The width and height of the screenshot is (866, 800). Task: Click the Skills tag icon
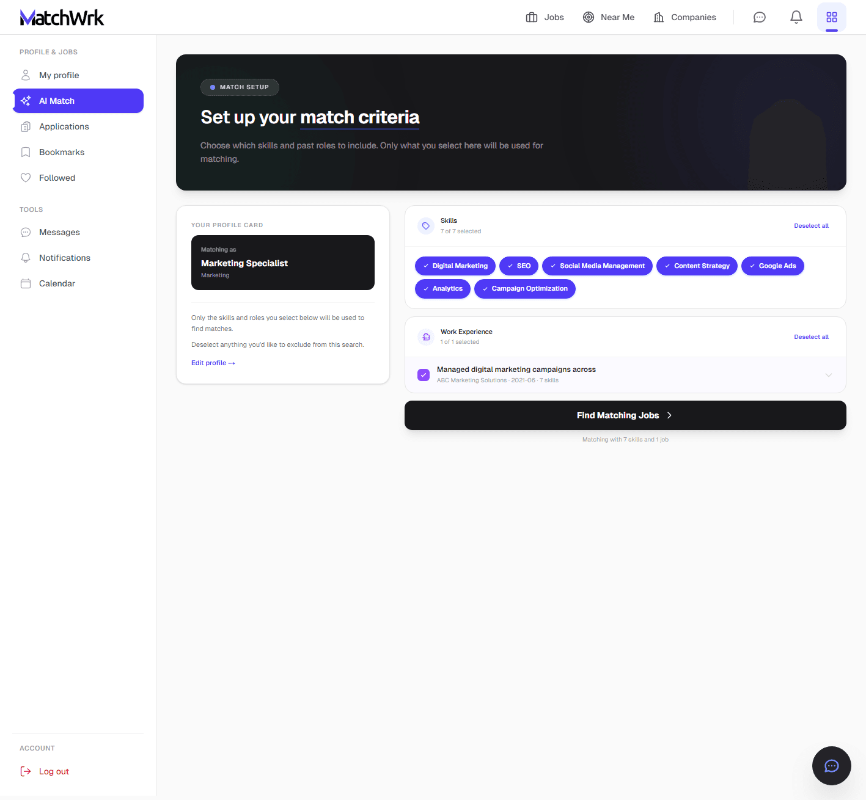426,226
